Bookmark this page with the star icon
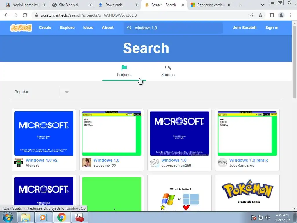The height and width of the screenshot is (223, 297). tap(260, 15)
